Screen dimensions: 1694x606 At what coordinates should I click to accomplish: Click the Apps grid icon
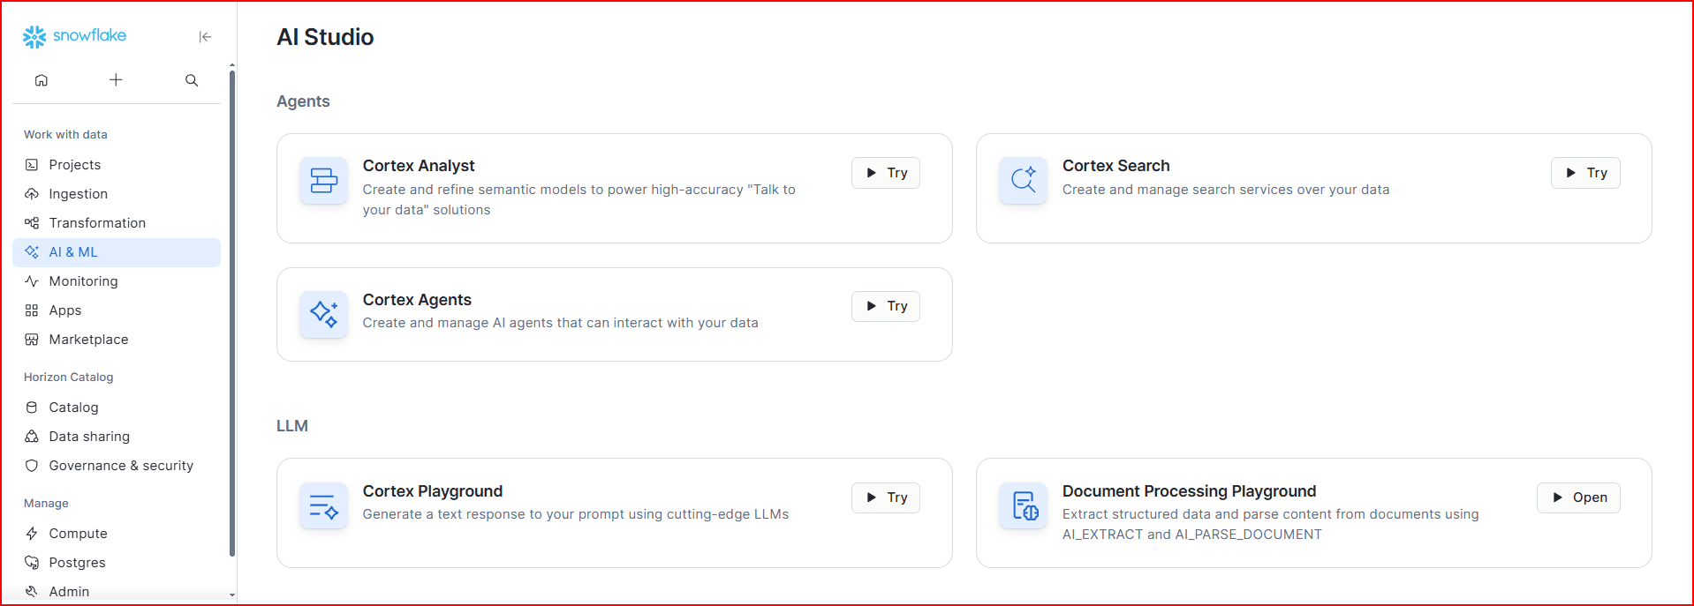pos(32,310)
